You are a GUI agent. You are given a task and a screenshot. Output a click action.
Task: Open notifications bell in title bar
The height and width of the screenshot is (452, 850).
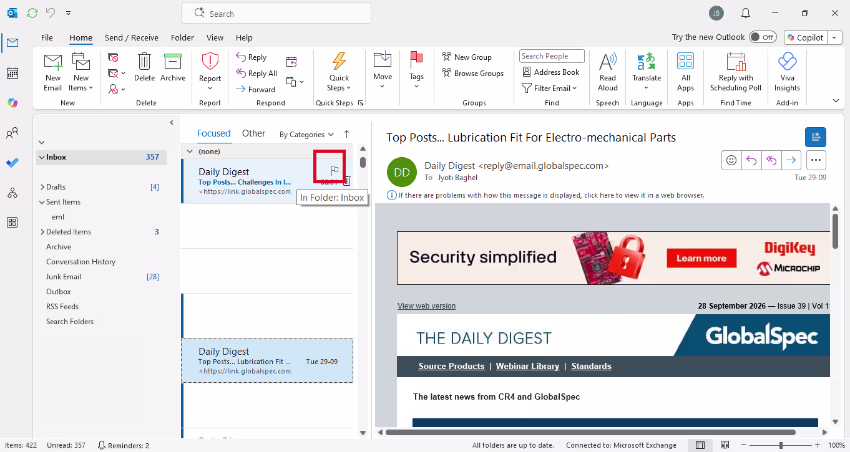[x=746, y=13]
